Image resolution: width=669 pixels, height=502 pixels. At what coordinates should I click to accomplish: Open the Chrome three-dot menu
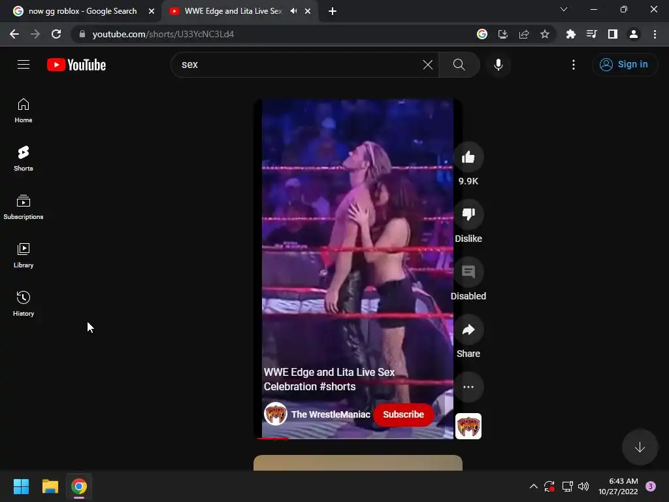point(655,34)
